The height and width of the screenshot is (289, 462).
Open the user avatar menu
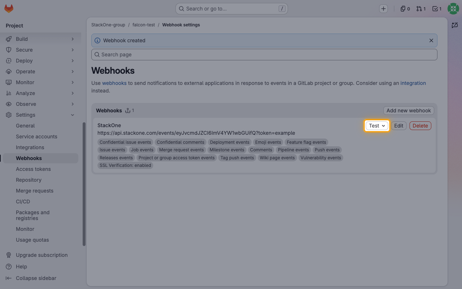click(453, 9)
